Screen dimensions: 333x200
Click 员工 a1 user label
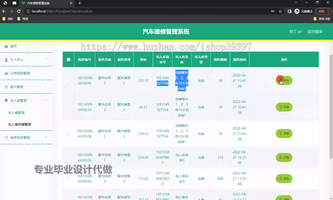tap(295, 32)
